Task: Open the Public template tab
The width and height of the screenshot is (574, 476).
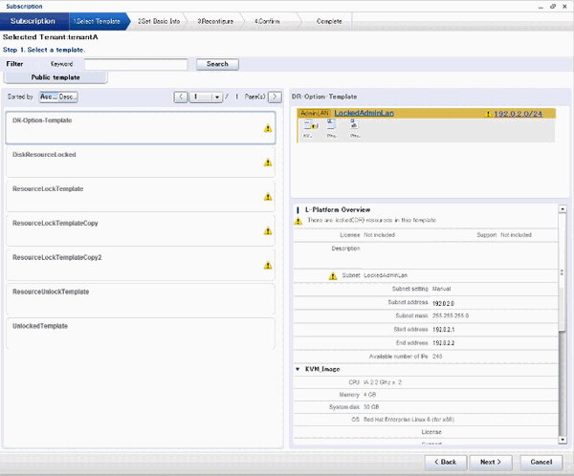Action: click(55, 77)
